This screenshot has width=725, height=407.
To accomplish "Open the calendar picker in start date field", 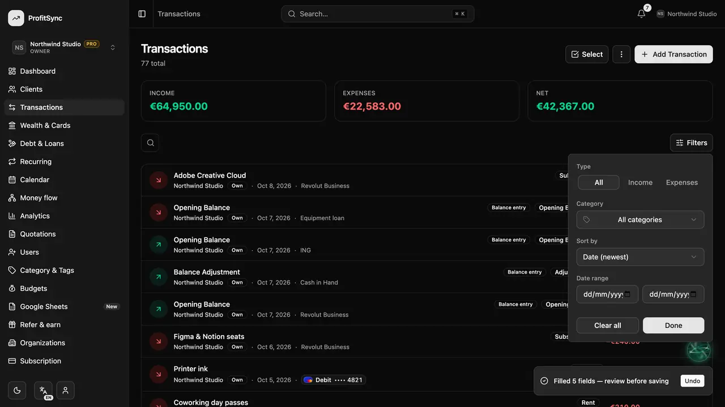I will click(x=628, y=294).
